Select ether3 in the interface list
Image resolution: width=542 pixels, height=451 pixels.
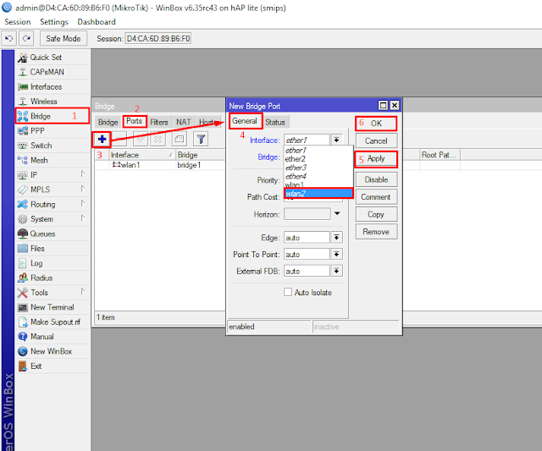318,168
